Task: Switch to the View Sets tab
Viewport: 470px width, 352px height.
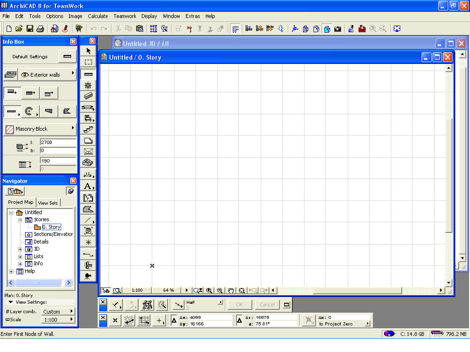Action: (x=48, y=203)
